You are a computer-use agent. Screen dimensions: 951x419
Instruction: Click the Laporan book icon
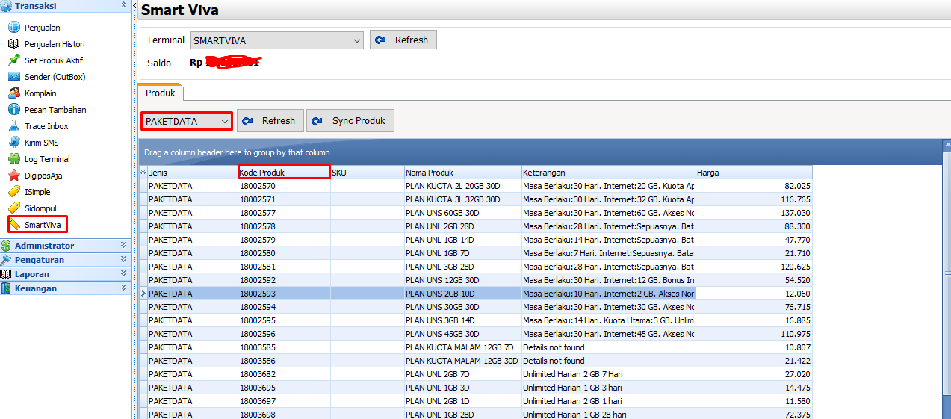[x=7, y=274]
